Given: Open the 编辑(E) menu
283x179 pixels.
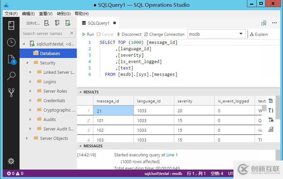Looking at the screenshot, I should click(x=28, y=14).
